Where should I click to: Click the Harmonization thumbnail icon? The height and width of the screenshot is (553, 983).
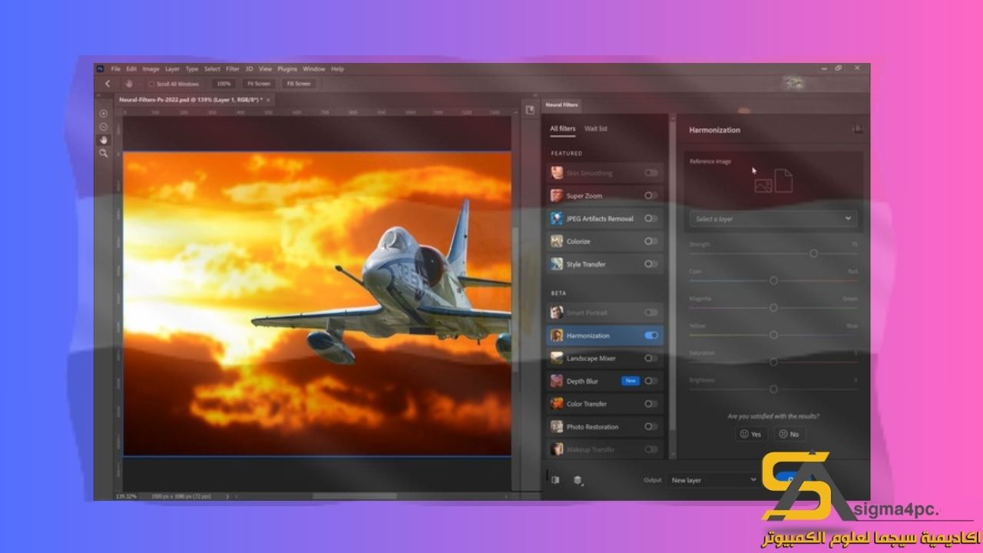[x=557, y=336]
